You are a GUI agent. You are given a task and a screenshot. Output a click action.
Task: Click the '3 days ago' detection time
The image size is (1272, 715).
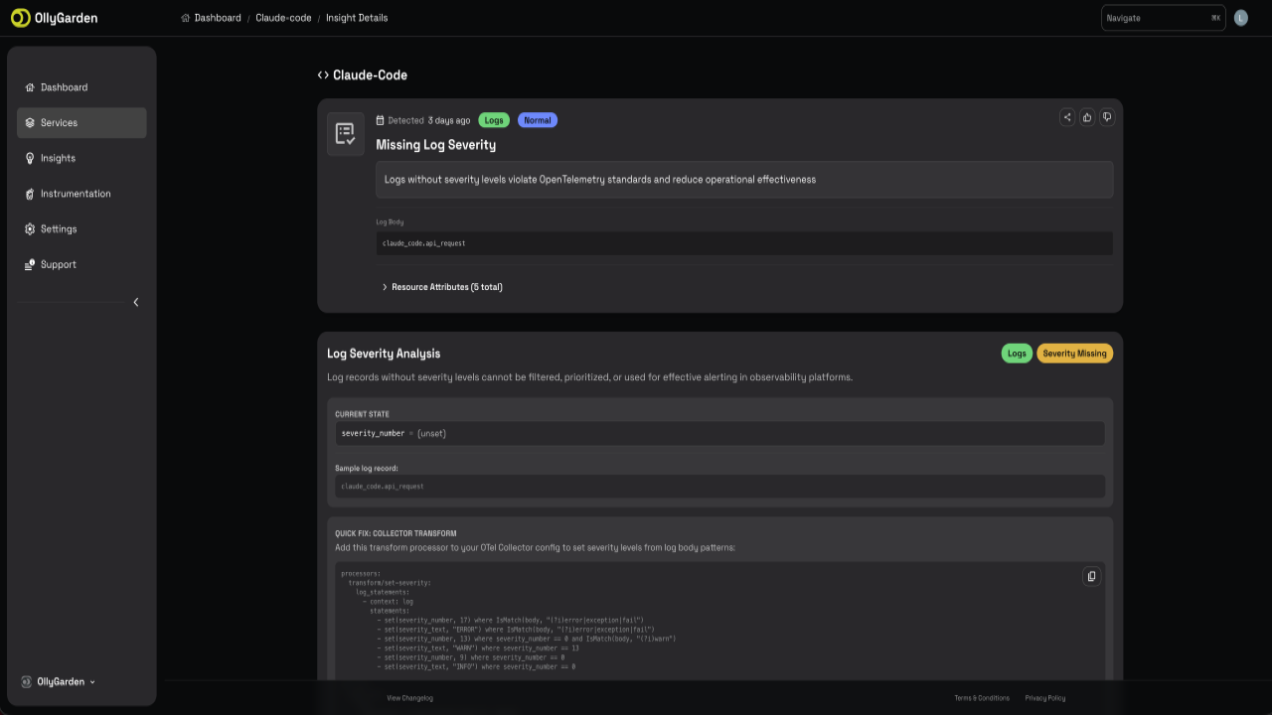coord(449,120)
